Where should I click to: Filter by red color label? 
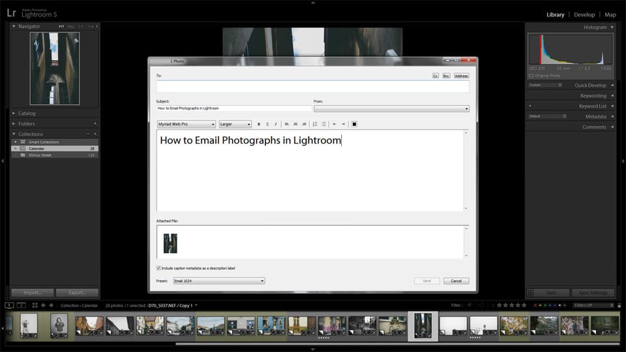click(x=535, y=305)
